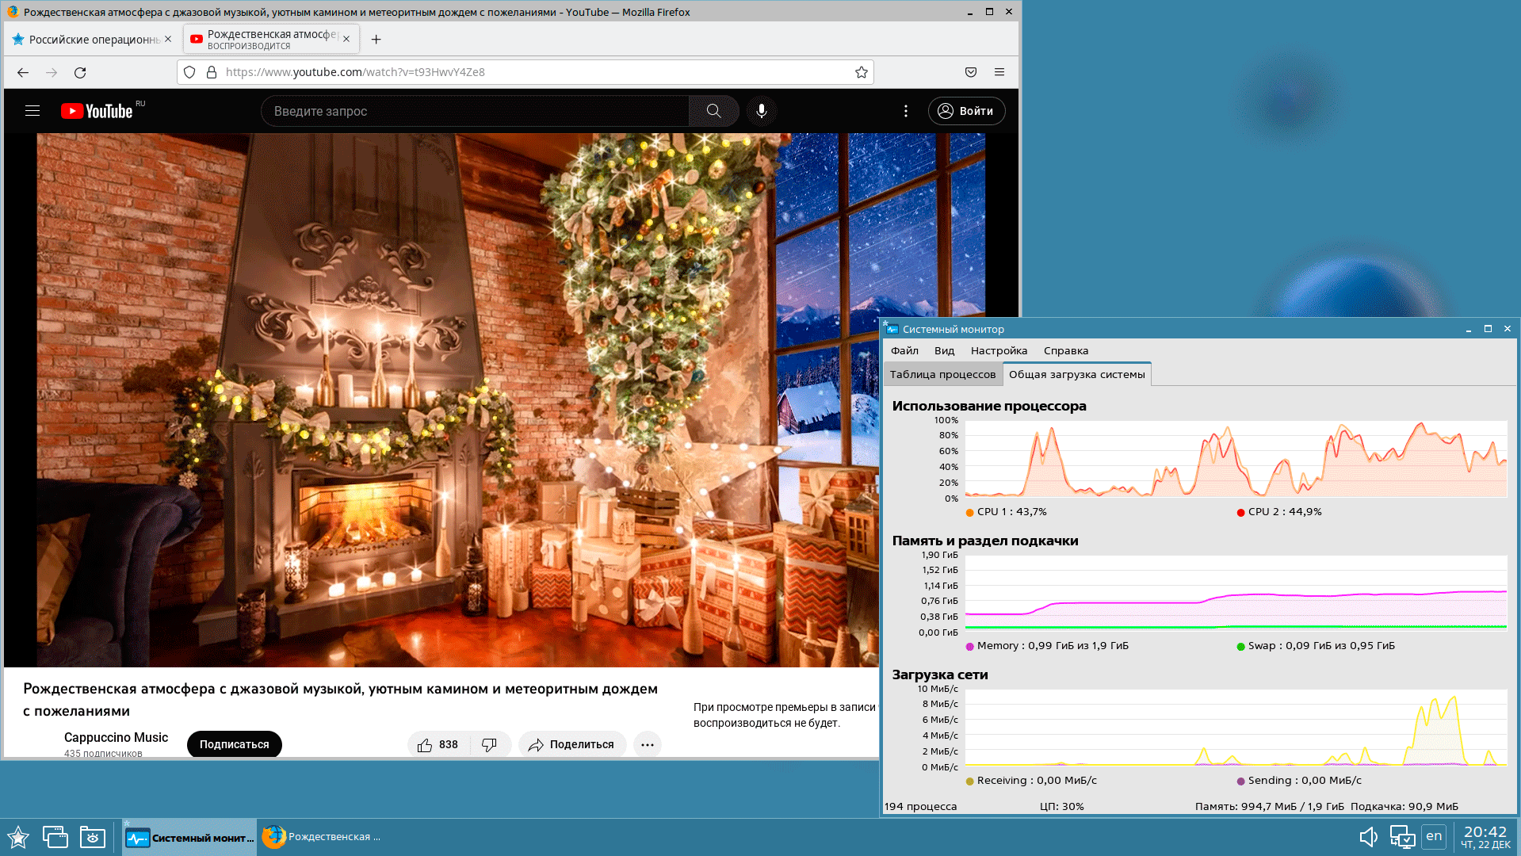Like the video with thumbs up

pos(426,744)
